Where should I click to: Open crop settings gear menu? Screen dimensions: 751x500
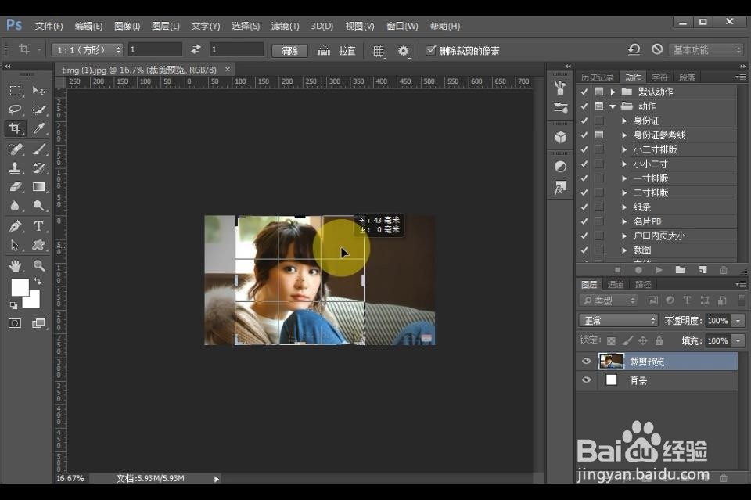[404, 50]
